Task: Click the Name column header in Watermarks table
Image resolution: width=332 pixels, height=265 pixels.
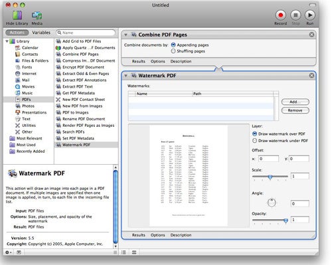Action: (x=163, y=94)
